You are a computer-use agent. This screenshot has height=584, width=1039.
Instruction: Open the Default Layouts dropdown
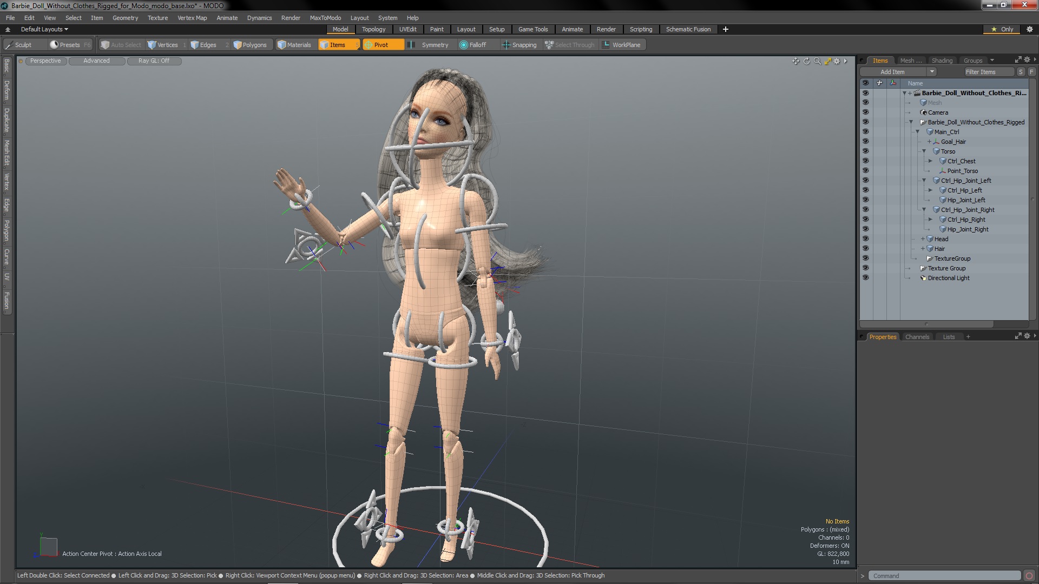coord(44,29)
